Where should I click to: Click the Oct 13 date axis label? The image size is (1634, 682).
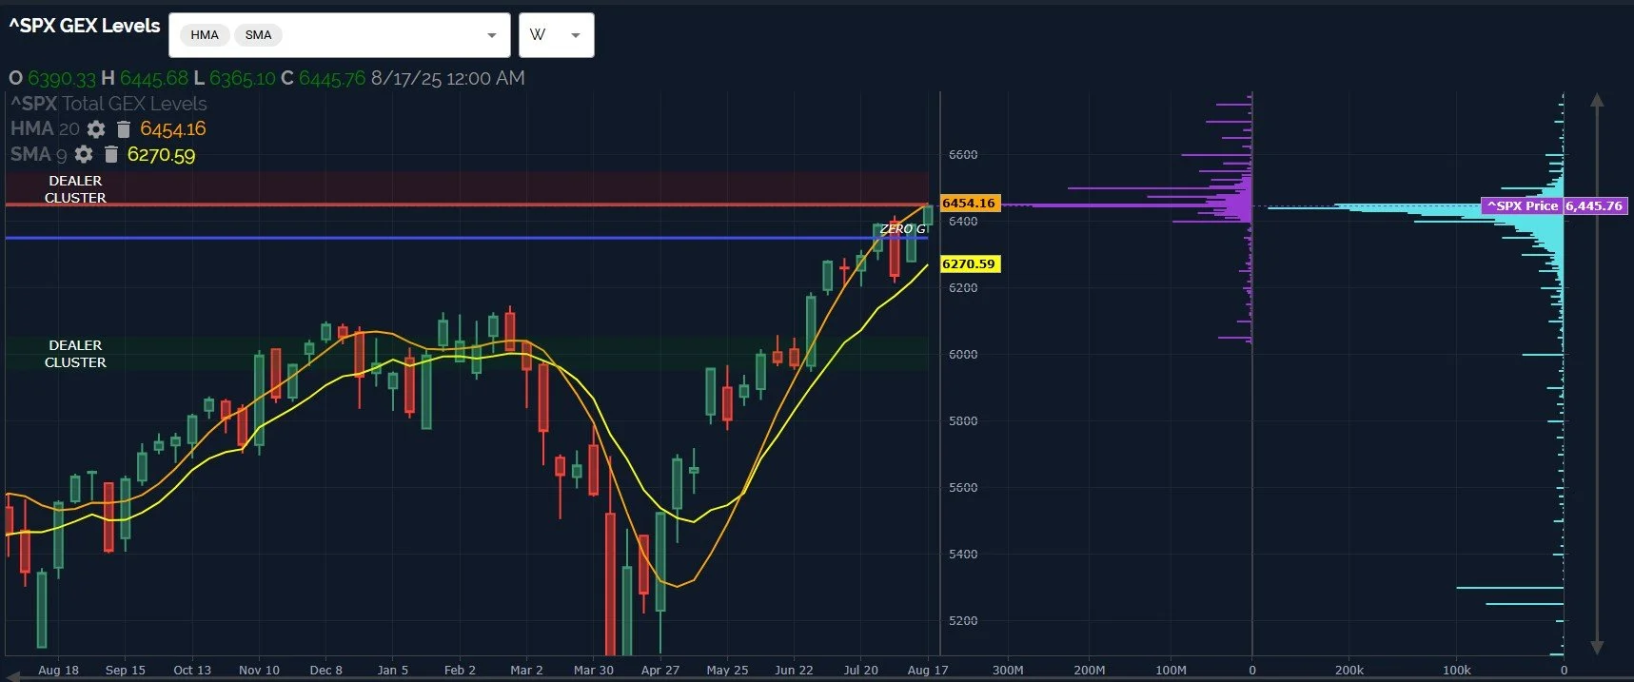pyautogui.click(x=192, y=670)
